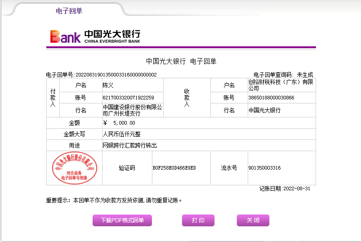This screenshot has width=361, height=242.
Task: Select the 电子回单 tab
Action: [69, 11]
